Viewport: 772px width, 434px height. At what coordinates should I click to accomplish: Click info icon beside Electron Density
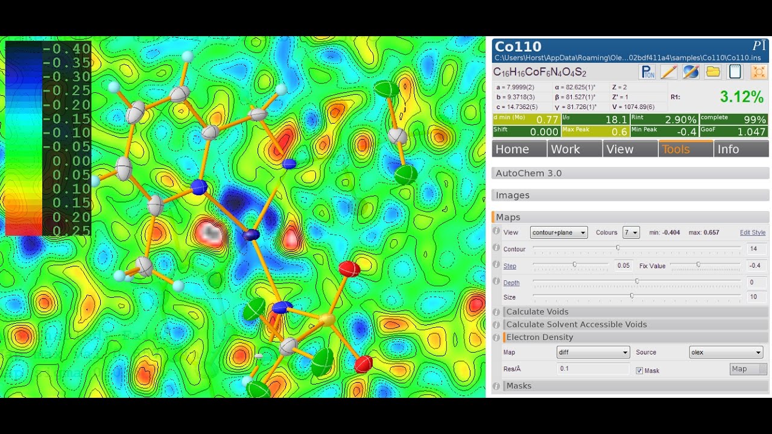point(496,337)
